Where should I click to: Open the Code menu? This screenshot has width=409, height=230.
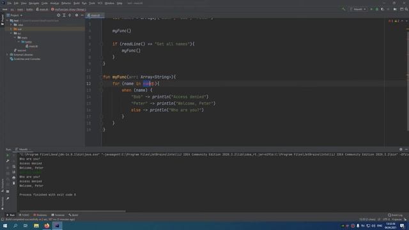(45, 3)
